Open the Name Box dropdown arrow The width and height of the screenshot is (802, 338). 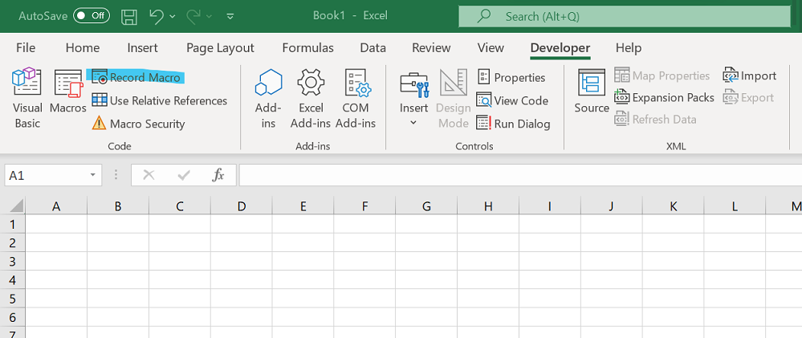(93, 175)
